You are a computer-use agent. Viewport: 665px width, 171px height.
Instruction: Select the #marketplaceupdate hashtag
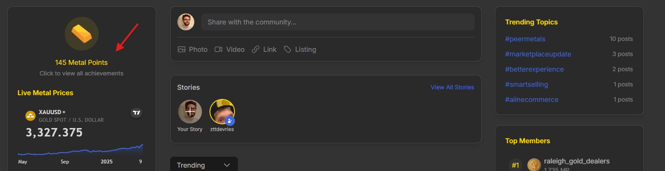click(538, 54)
